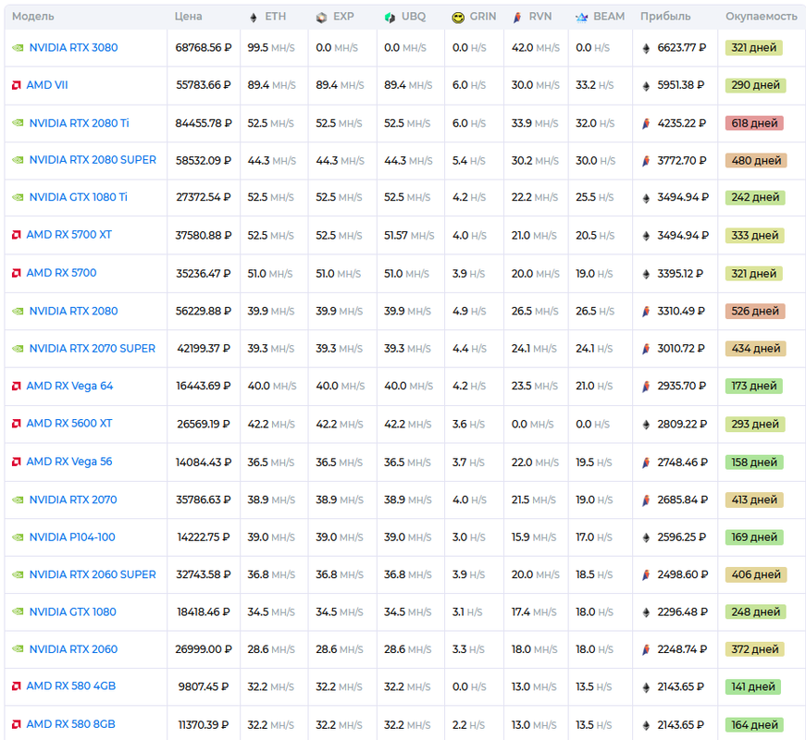Click the RVN raven icon in header

[x=517, y=18]
